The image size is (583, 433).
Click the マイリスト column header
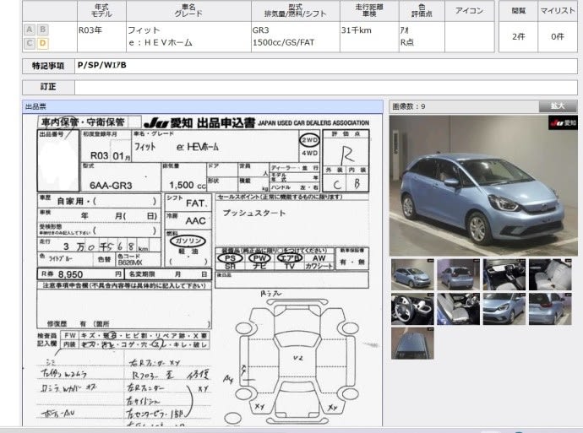(x=558, y=11)
